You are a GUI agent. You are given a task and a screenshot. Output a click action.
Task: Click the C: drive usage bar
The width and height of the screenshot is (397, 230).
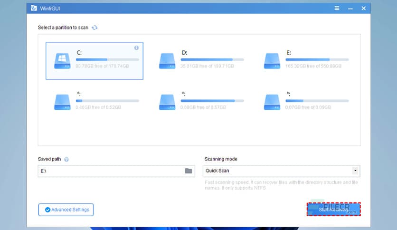[107, 59]
